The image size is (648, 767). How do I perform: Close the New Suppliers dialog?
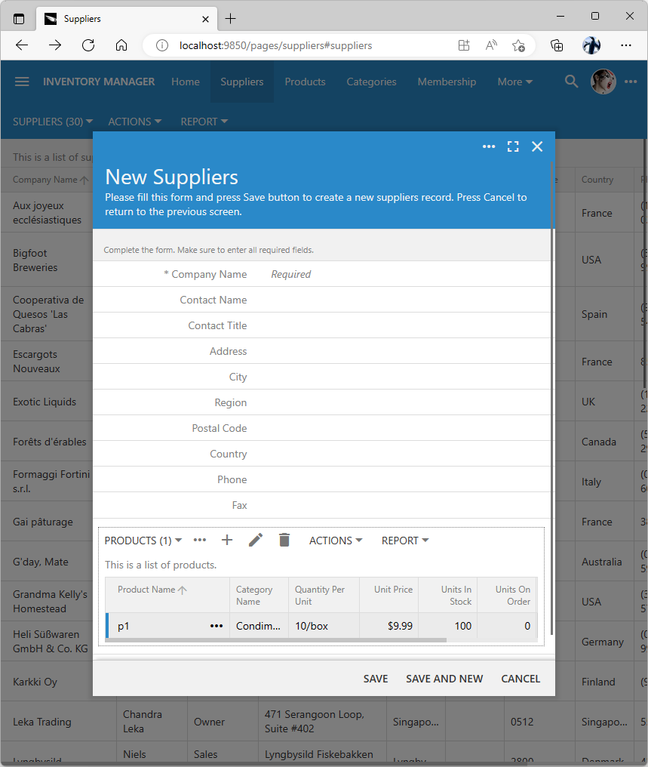(537, 146)
